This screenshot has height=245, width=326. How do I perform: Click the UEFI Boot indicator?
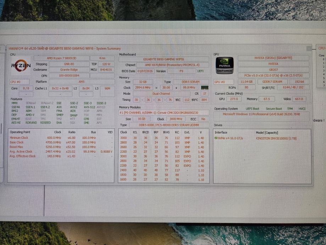(253, 109)
